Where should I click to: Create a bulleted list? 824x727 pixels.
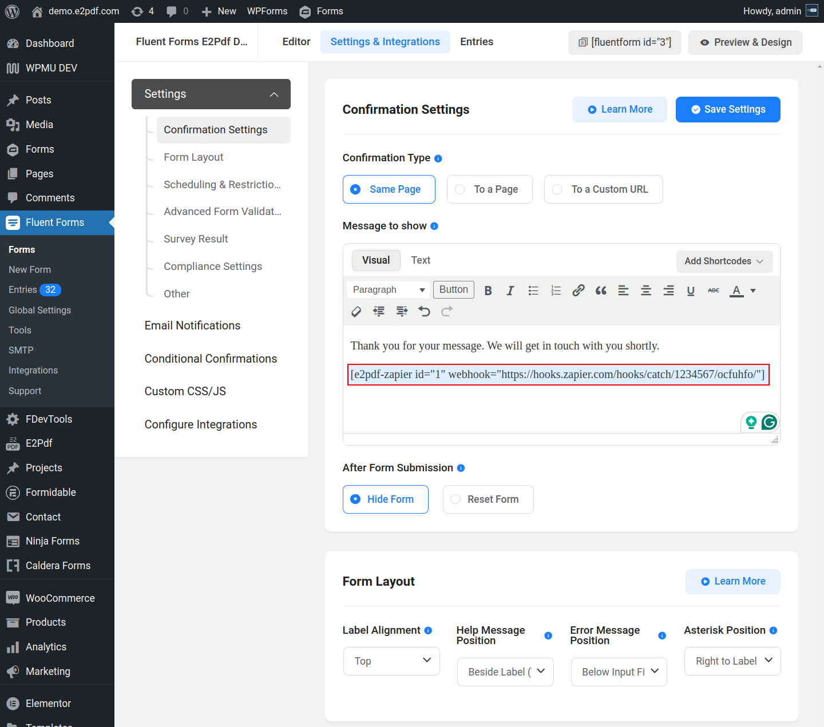pyautogui.click(x=533, y=291)
